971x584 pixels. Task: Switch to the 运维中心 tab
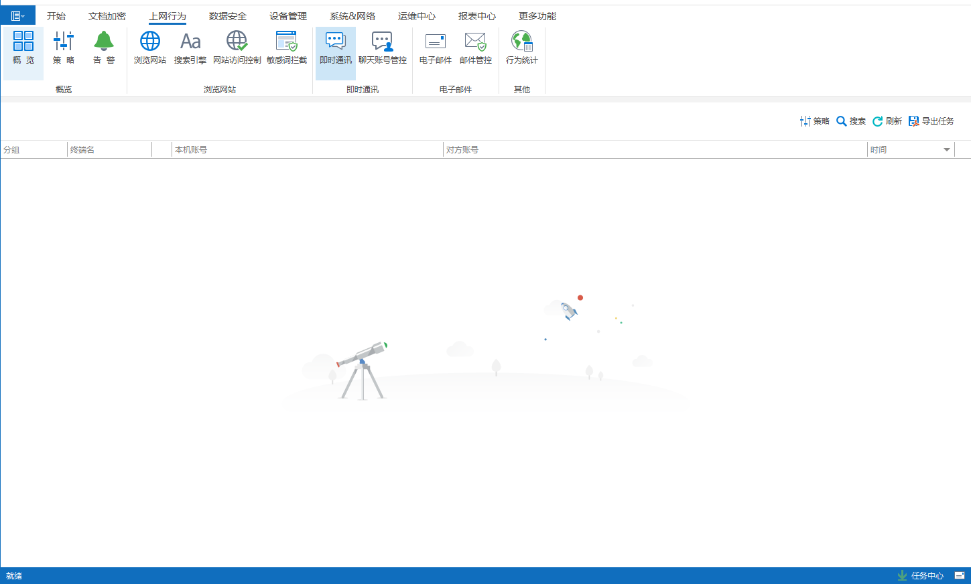(x=417, y=16)
